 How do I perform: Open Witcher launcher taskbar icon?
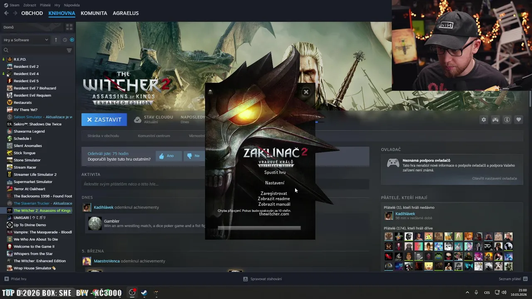tap(156, 293)
